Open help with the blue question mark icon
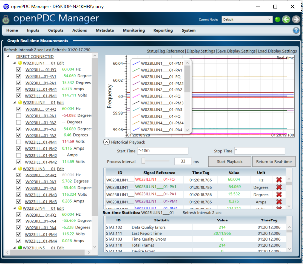The height and width of the screenshot is (264, 303). tap(296, 30)
